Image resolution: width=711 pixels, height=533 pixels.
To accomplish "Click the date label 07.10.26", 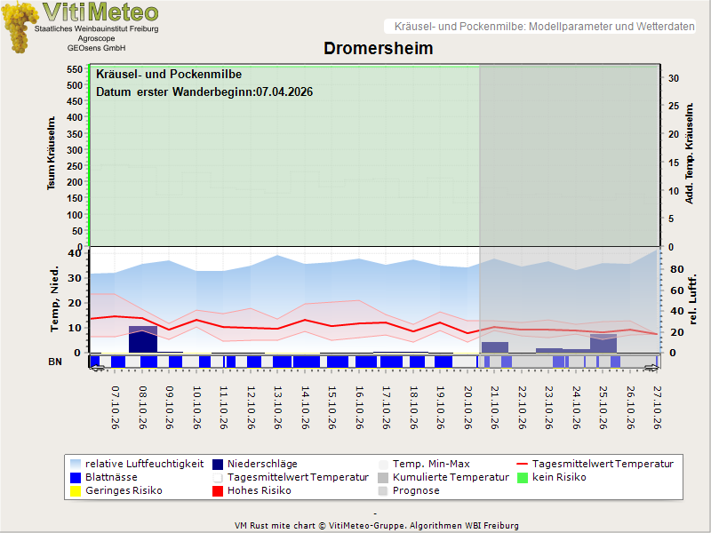I will [x=116, y=408].
